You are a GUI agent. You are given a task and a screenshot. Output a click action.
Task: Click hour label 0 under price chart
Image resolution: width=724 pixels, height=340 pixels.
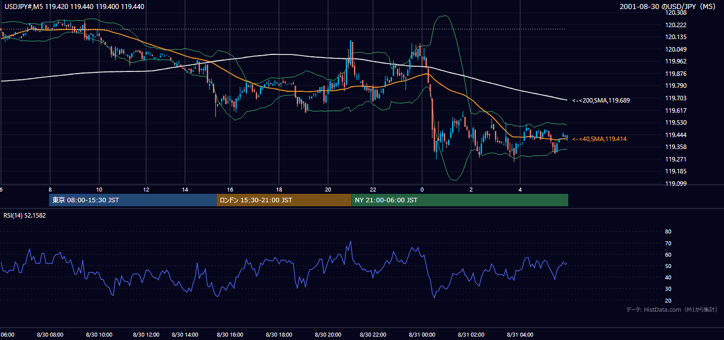(422, 189)
